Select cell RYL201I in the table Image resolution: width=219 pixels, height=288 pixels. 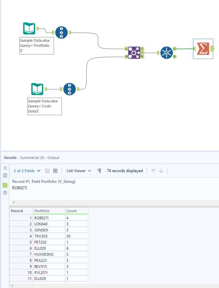(x=49, y=273)
